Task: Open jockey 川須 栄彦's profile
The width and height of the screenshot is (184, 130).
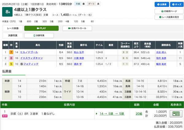Action: click(79, 58)
